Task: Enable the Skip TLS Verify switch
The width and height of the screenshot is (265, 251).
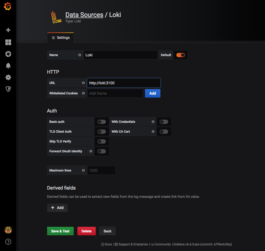Action: point(102,141)
